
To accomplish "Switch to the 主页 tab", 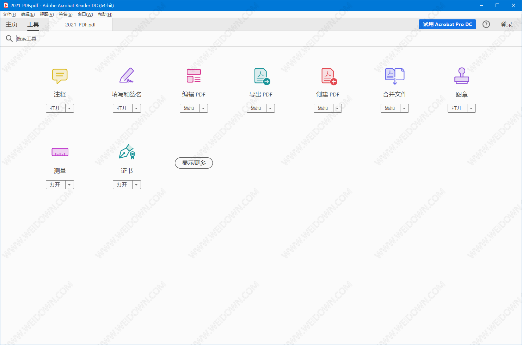I will (x=12, y=24).
